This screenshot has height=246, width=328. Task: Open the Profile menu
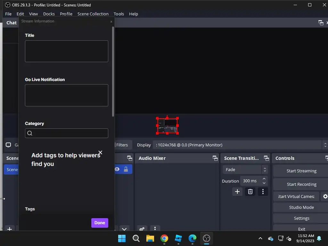(x=66, y=14)
